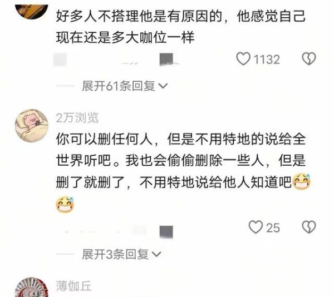This screenshot has width=334, height=297.
Task: Click chevron next to 展开61条回复
Action: 163,86
